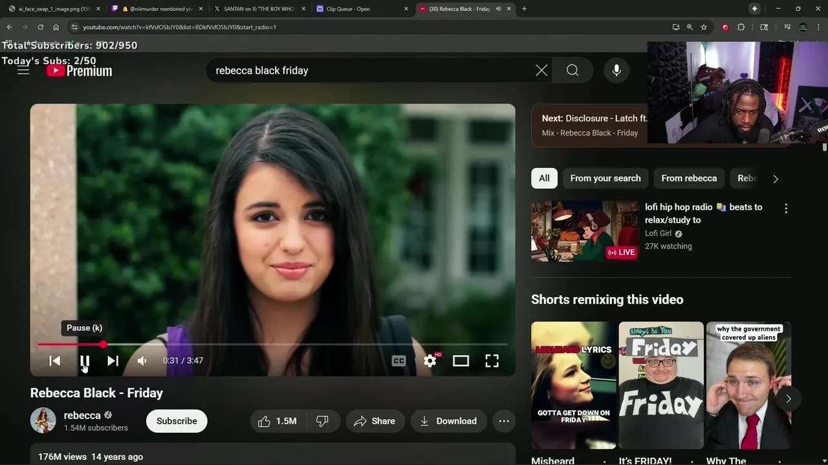
Task: Open the government aliens short
Action: 748,385
